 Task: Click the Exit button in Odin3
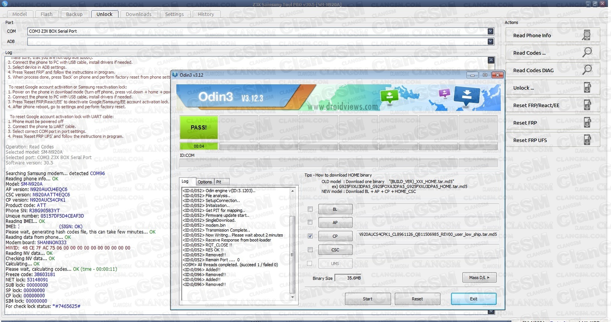pyautogui.click(x=474, y=299)
